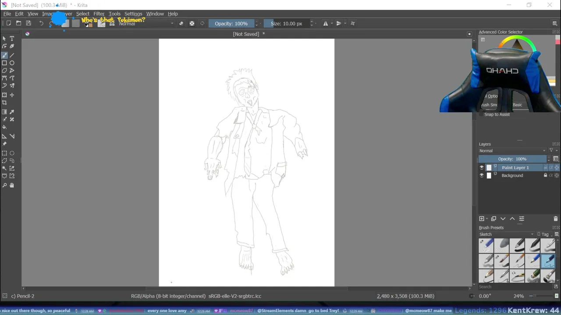Open an existing document from toolbar
This screenshot has width=561, height=315.
pyautogui.click(x=18, y=23)
